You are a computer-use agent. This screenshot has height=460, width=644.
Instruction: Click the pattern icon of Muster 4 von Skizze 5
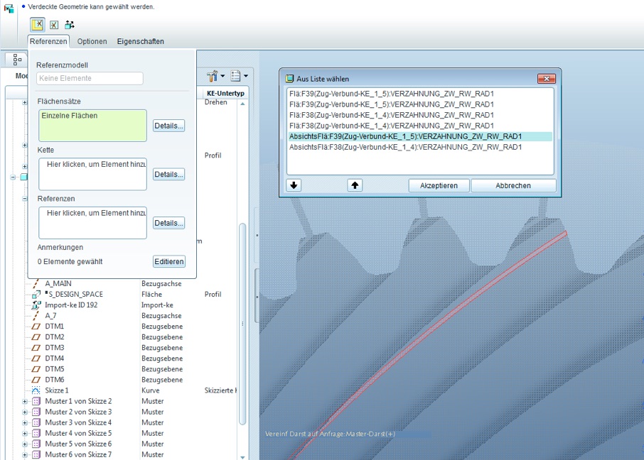tap(36, 433)
